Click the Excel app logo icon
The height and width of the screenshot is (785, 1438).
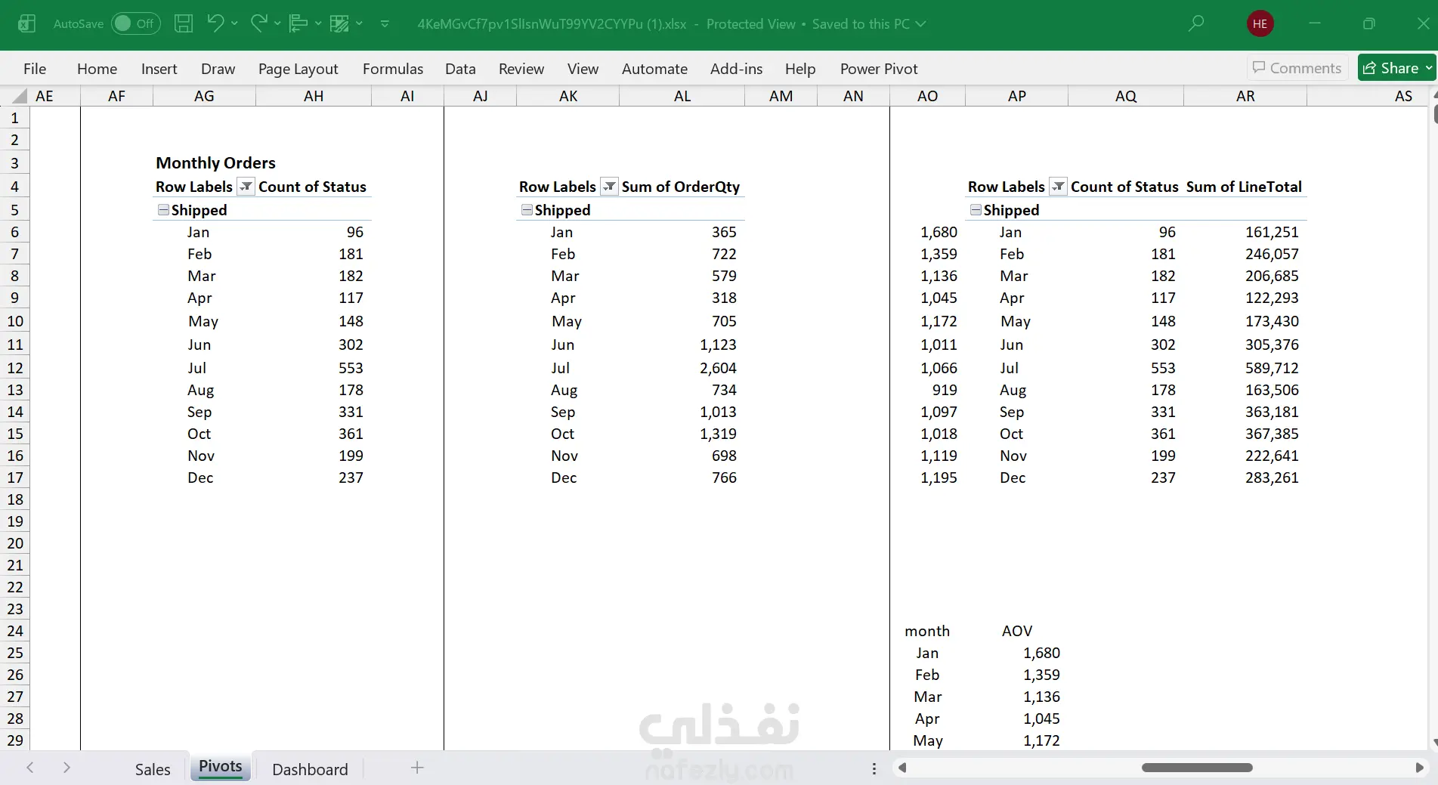click(27, 23)
